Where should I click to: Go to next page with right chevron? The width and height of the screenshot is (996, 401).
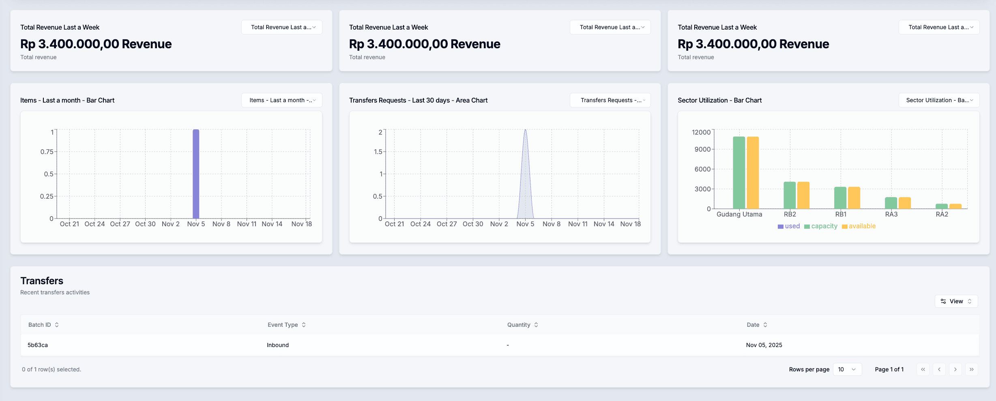click(955, 369)
